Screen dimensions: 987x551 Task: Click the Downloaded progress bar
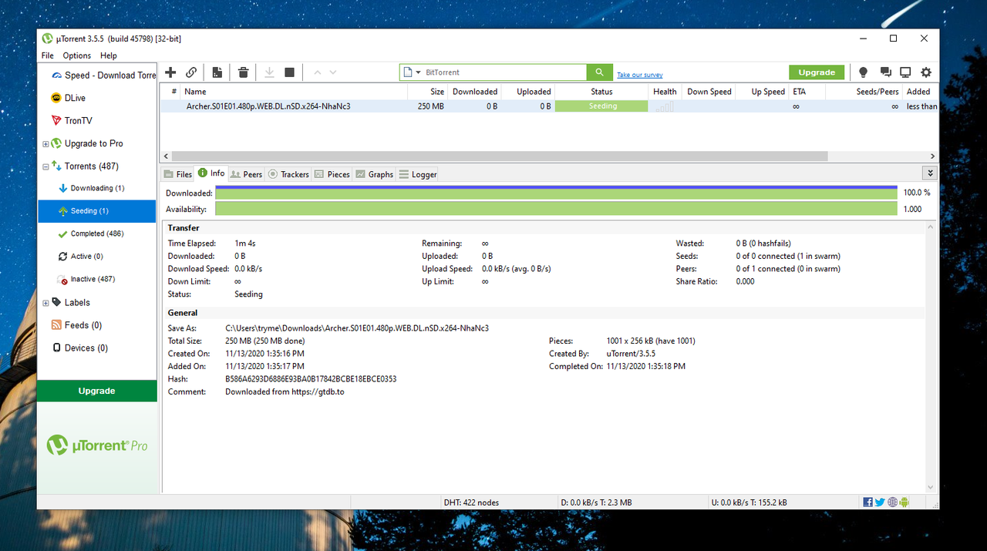coord(556,193)
